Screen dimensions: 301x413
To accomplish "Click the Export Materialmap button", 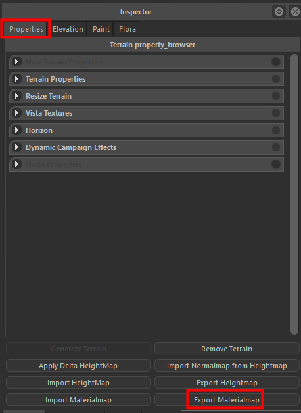I will (x=227, y=400).
